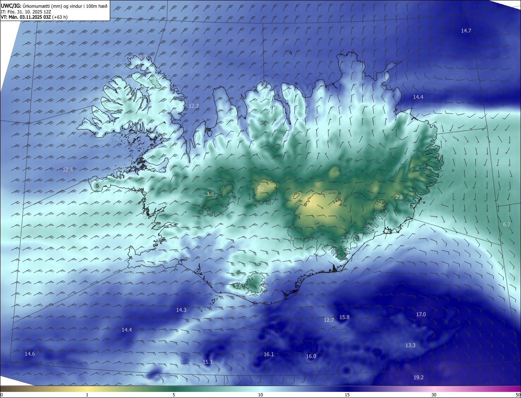Select the 3.3 value over the highlands
Image resolution: width=521 pixels, height=398 pixels.
[x=210, y=194]
